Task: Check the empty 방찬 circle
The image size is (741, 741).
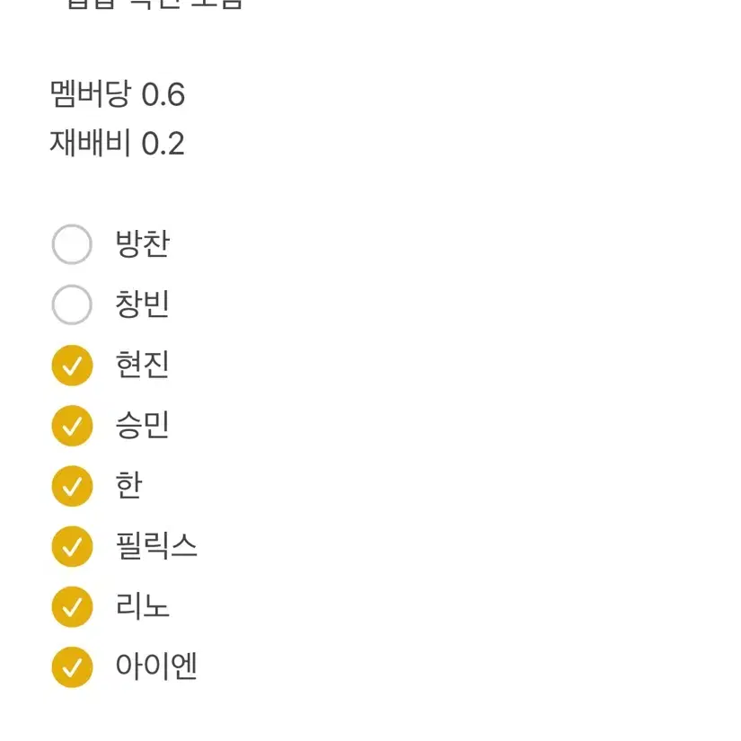Action: [x=72, y=244]
